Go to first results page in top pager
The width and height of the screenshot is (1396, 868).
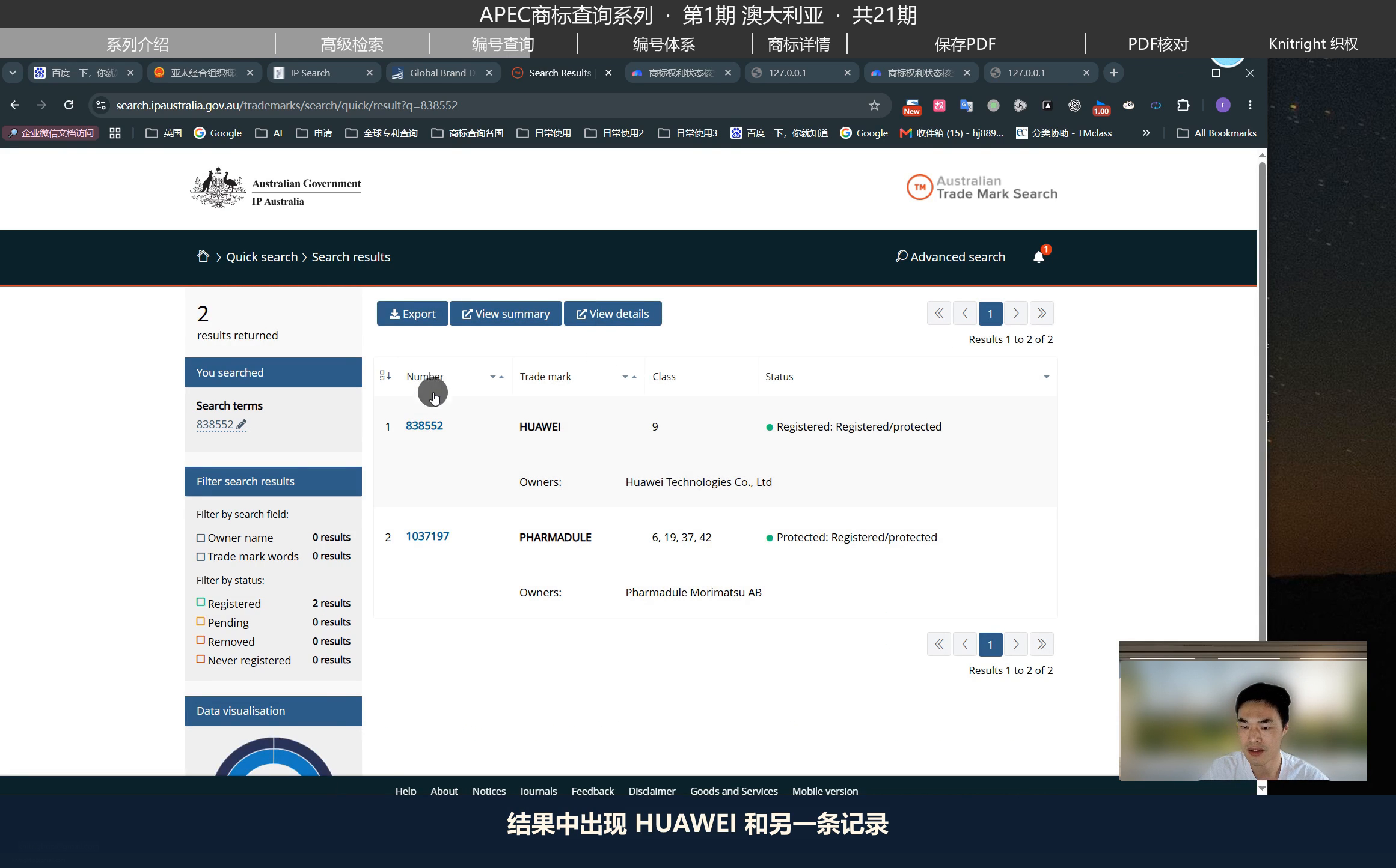click(938, 313)
